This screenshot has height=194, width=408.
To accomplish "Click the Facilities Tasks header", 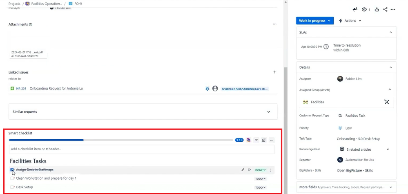I will (28, 161).
